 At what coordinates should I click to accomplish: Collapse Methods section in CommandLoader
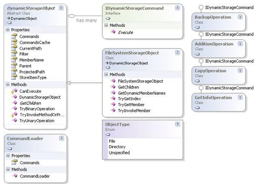click(x=8, y=169)
